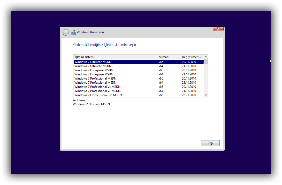Close the Windows Kurulumu dialog
282x185 pixels.
[x=218, y=29]
